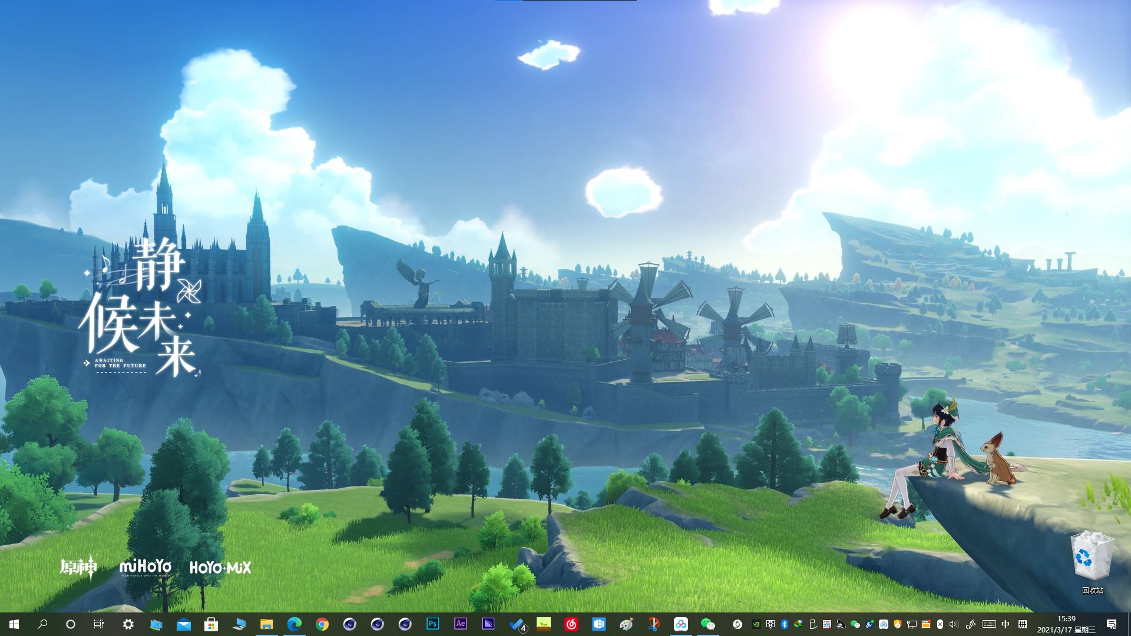Open the Forest sprout app icon
Image resolution: width=1131 pixels, height=636 pixels.
pos(544,624)
